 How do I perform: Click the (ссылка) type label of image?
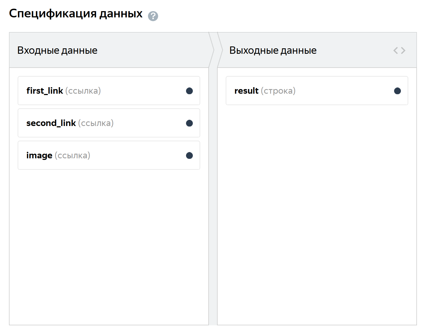coord(72,155)
